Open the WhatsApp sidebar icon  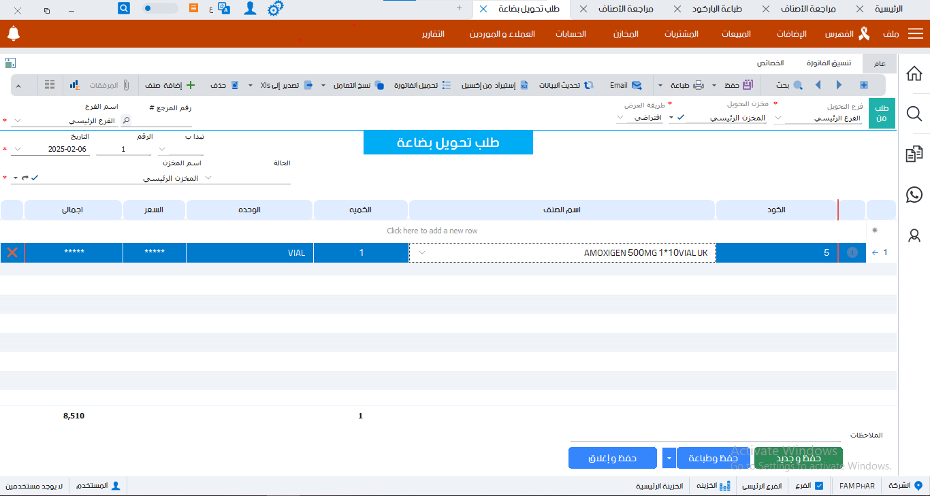click(x=914, y=195)
